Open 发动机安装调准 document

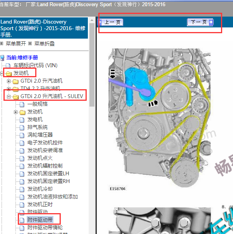pyautogui.click(x=45, y=151)
